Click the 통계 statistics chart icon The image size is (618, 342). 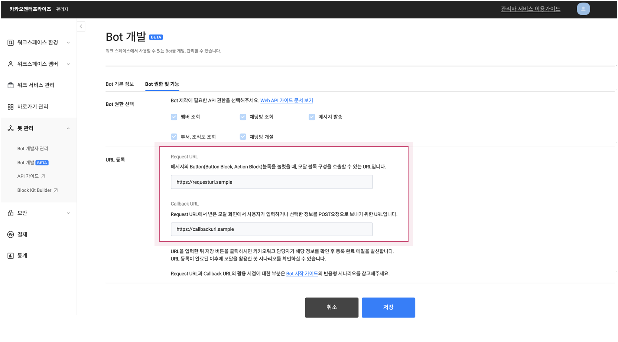(10, 255)
